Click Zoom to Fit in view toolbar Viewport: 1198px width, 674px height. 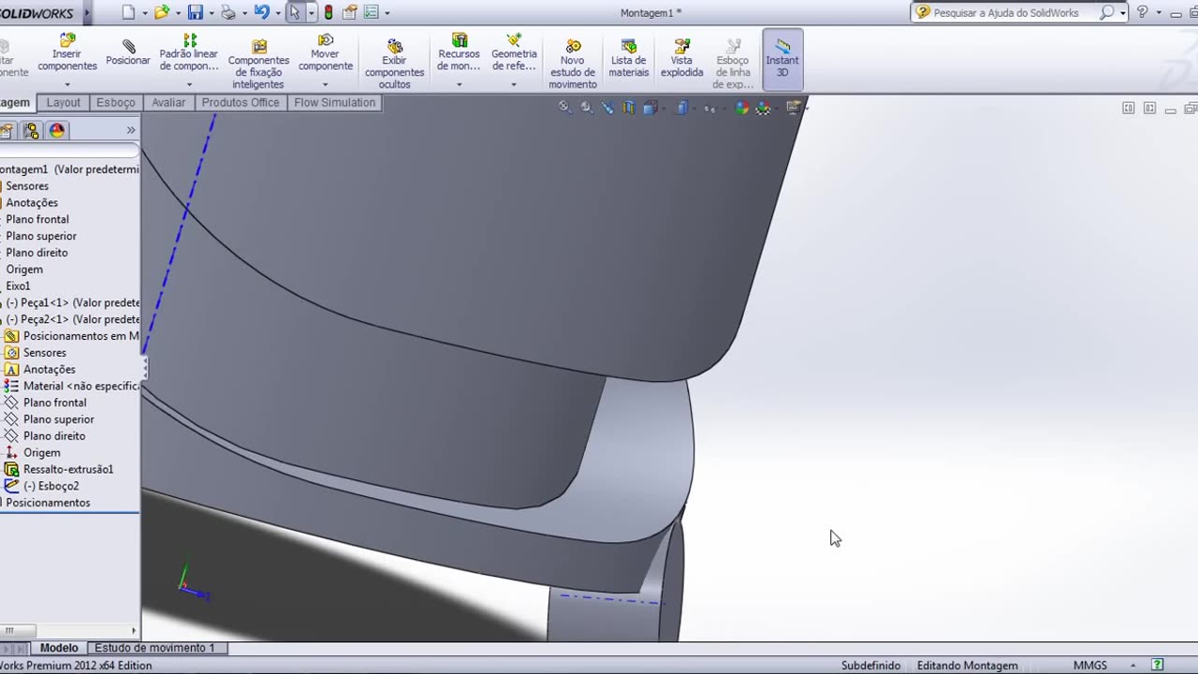[x=564, y=108]
